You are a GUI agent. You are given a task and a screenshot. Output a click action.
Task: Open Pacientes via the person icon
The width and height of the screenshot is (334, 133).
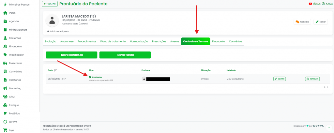click(x=5, y=38)
